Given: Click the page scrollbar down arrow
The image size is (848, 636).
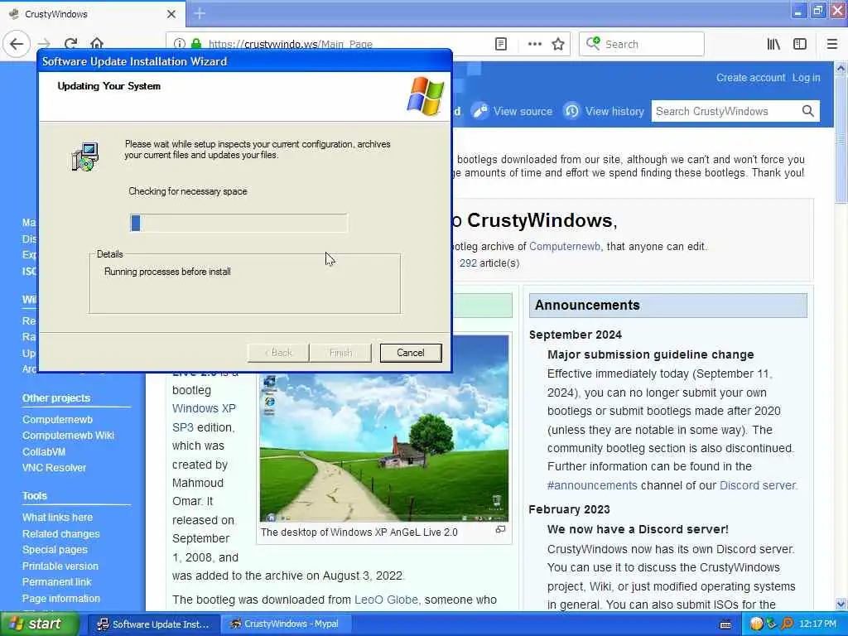Looking at the screenshot, I should [841, 604].
